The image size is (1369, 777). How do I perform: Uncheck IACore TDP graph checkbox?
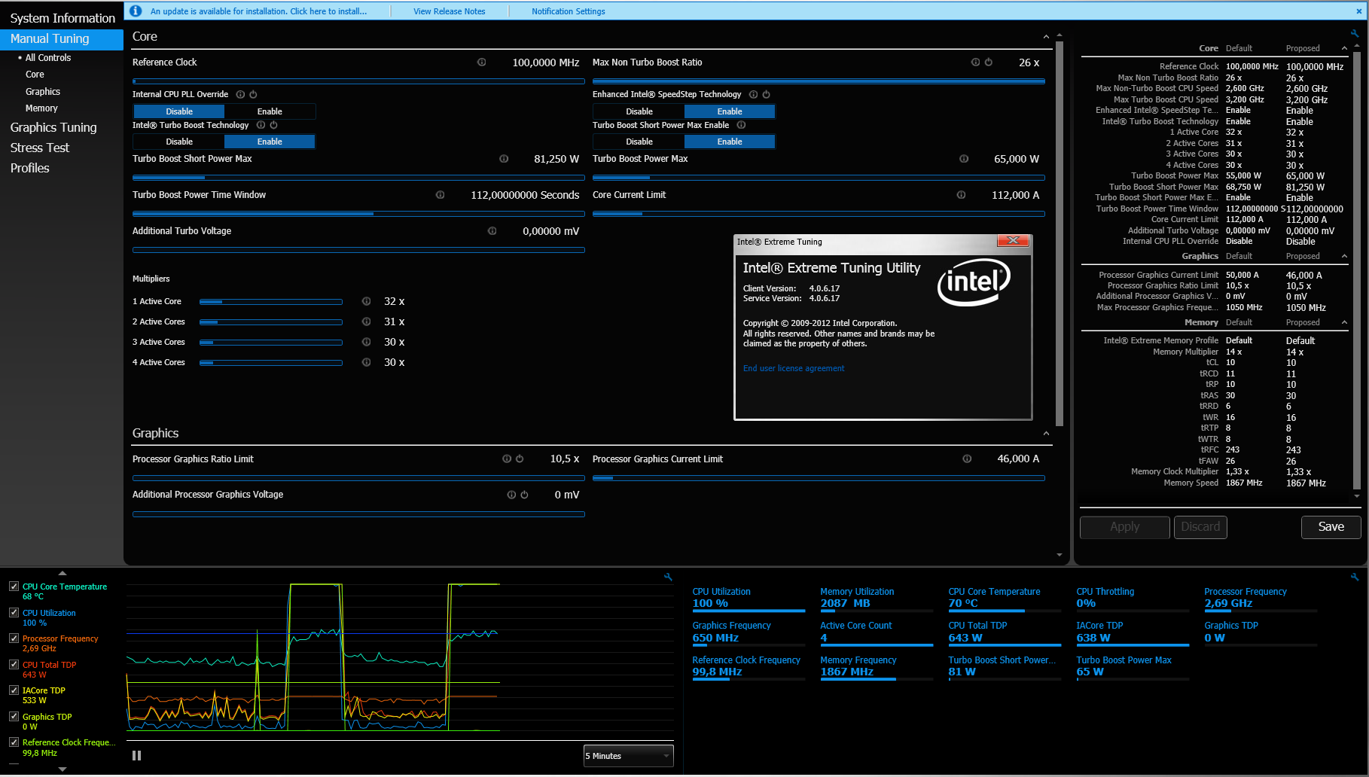tap(14, 690)
